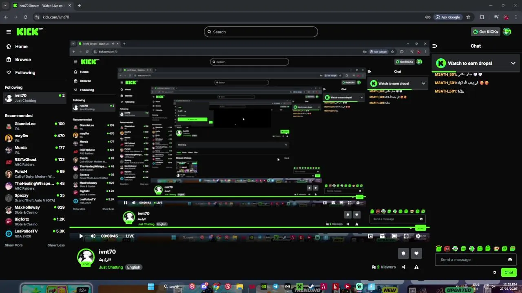The height and width of the screenshot is (293, 522).
Task: Follow ivnt70 with the heart button
Action: click(x=416, y=253)
